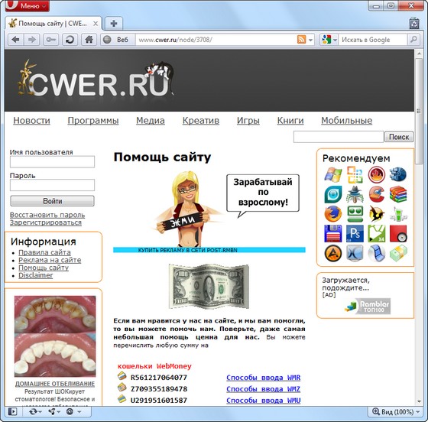Go back using the Back arrow button
Viewport: 428px width, 422px height.
16,40
